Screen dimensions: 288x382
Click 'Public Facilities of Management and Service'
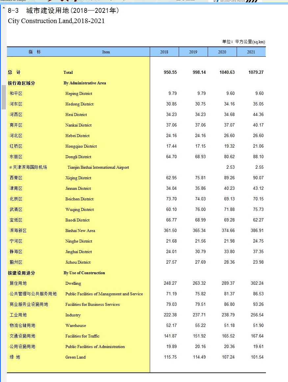pyautogui.click(x=104, y=294)
